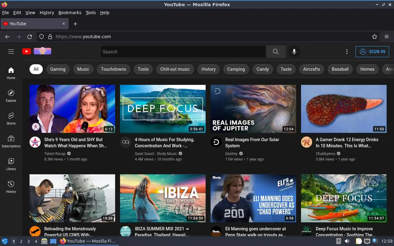Start voice search with microphone icon
The image size is (394, 246).
tap(294, 52)
